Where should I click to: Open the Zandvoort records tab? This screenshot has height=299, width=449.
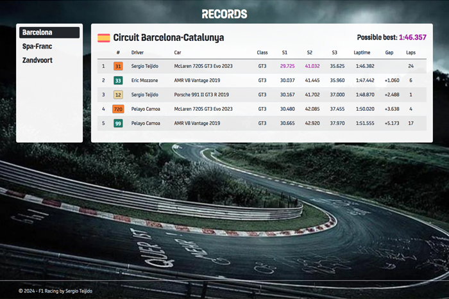pos(37,60)
